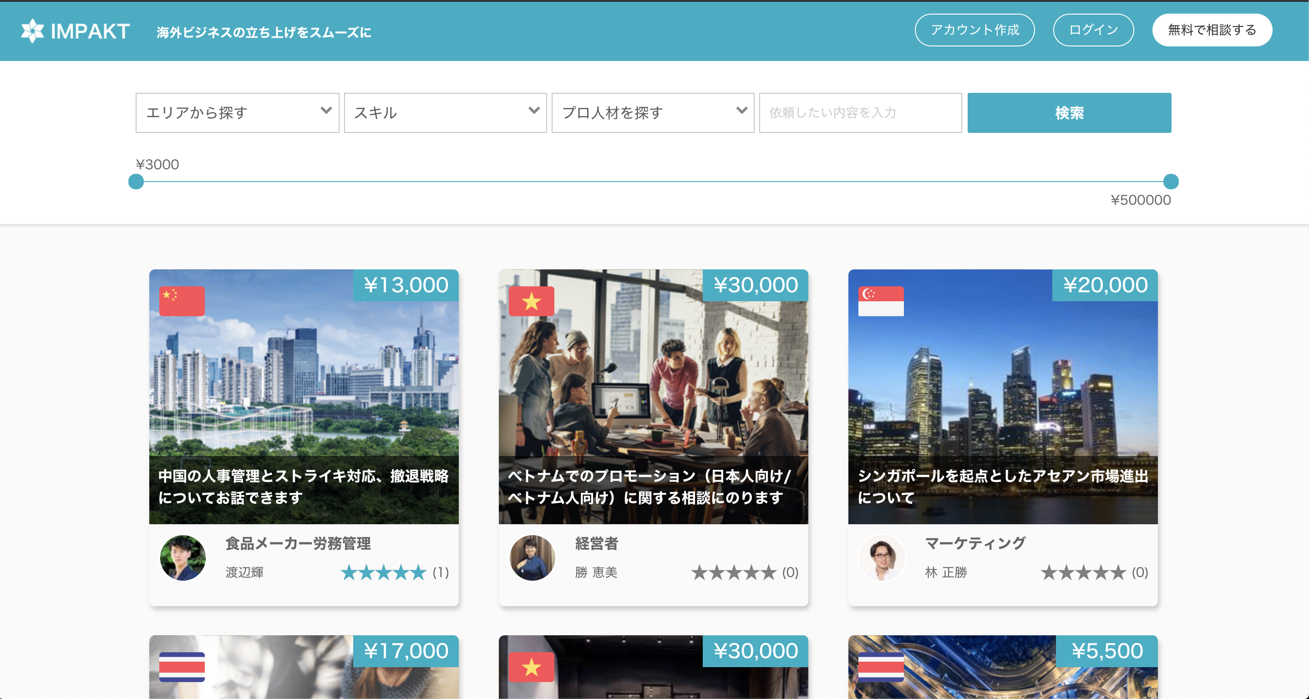Screen dimensions: 1309x699
Task: Select a star in 林正勝's rating row
Action: tap(1083, 572)
